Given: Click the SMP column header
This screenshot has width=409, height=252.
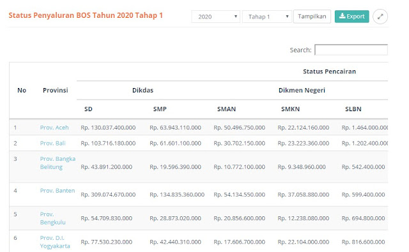Looking at the screenshot, I should [x=160, y=109].
